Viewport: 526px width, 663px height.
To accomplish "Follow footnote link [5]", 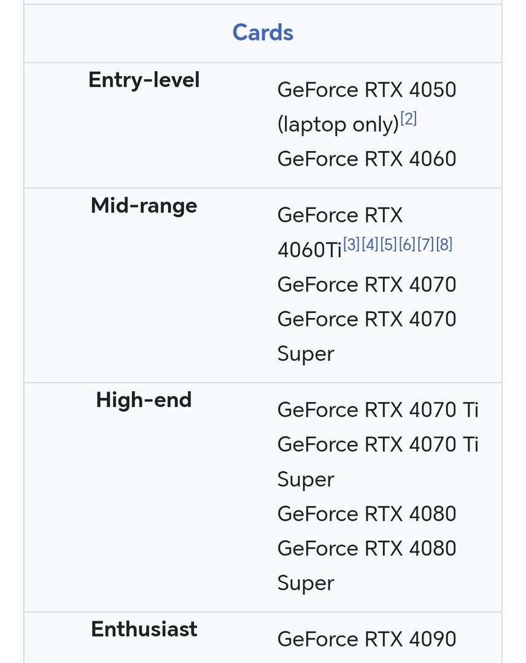I will tap(388, 244).
